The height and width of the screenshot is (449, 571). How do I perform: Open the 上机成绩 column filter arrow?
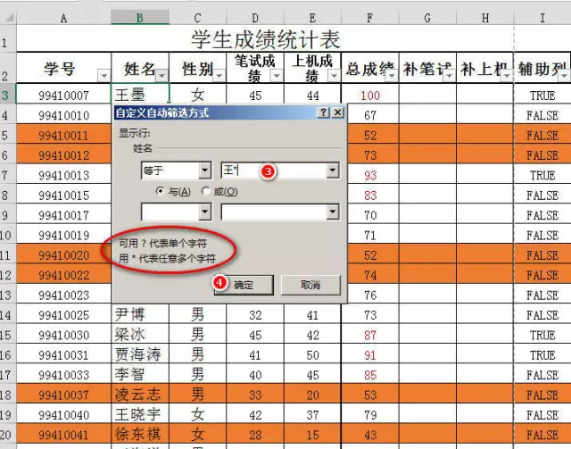[334, 76]
